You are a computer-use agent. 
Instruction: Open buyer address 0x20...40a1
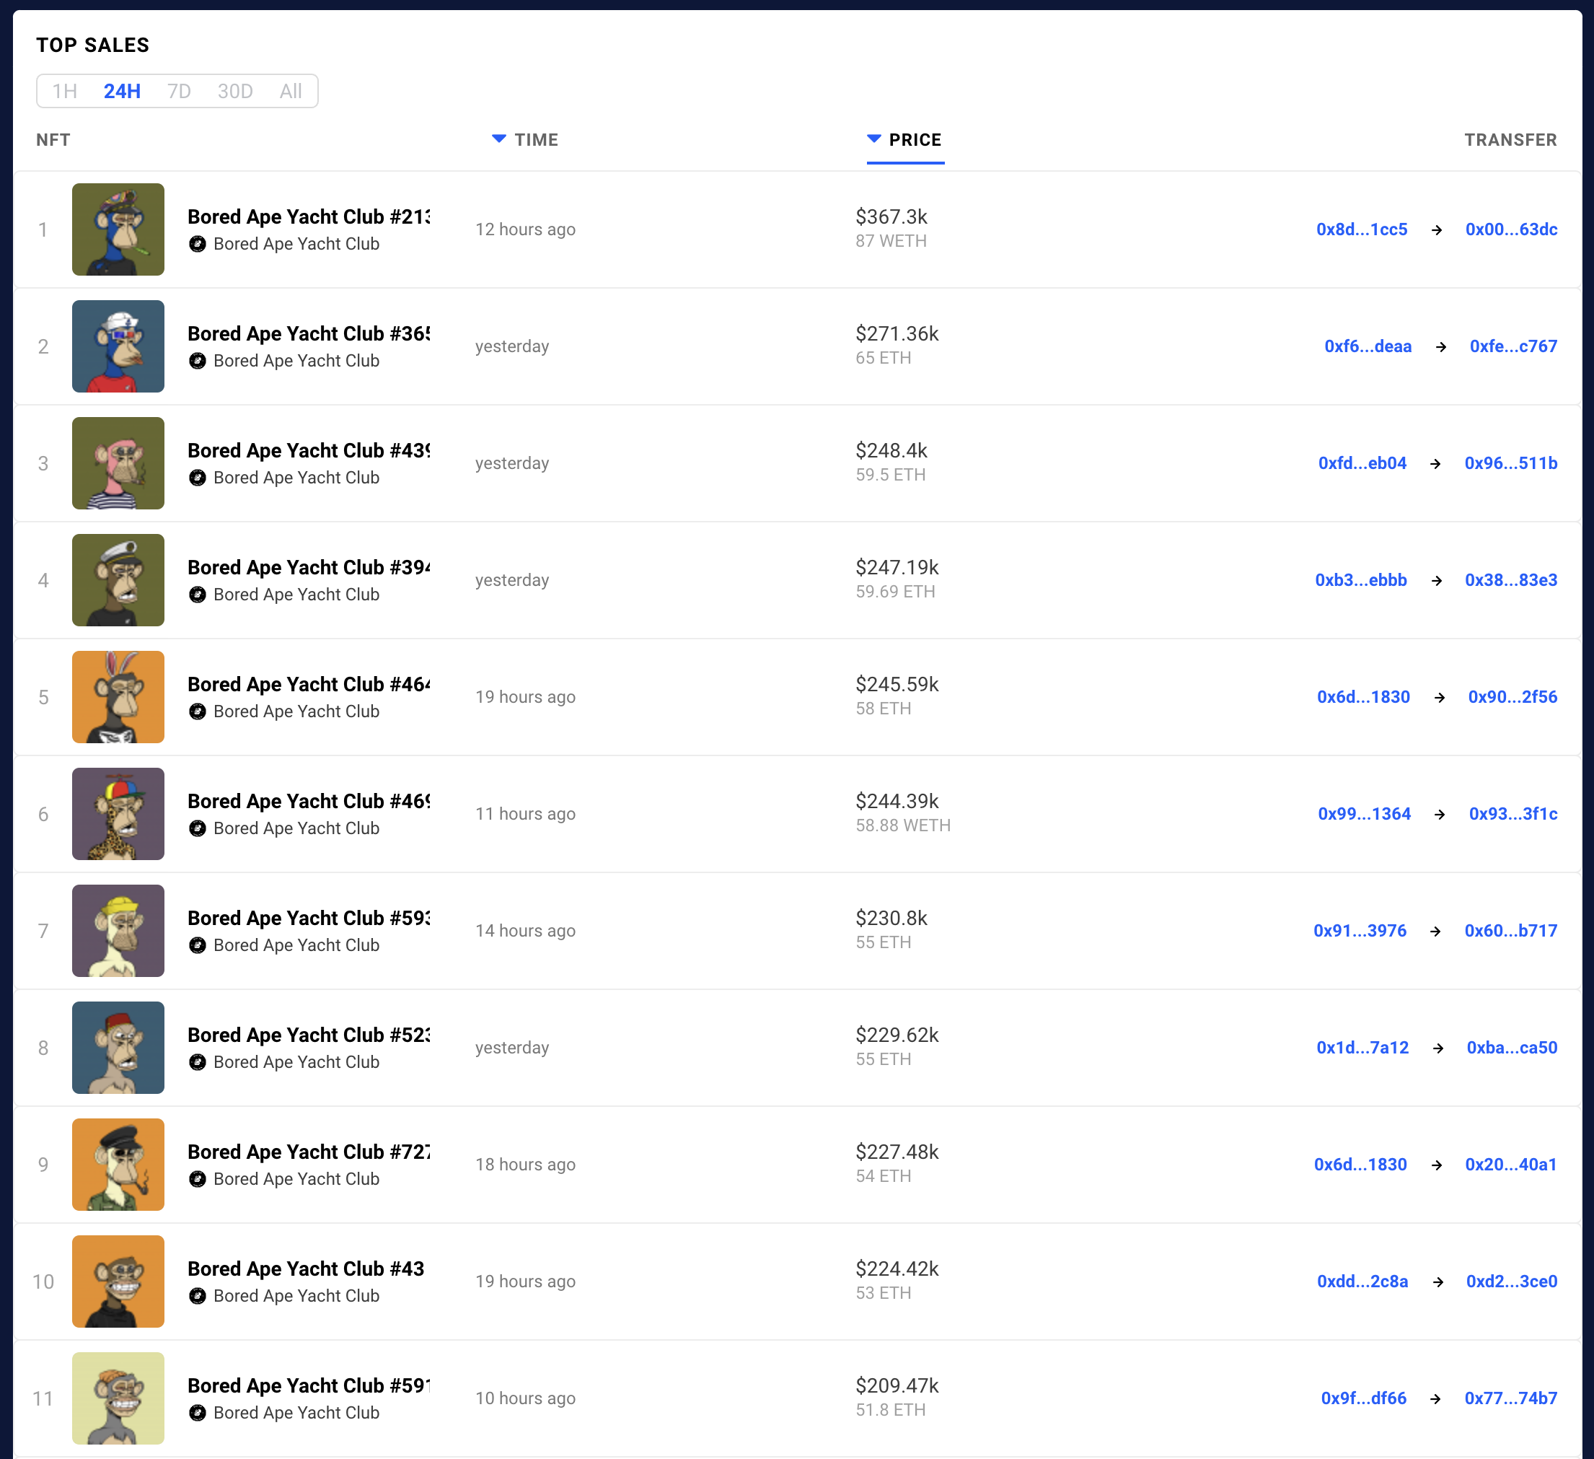[x=1511, y=1165]
